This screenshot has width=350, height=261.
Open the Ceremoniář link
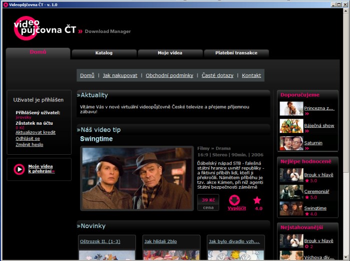coord(316,192)
